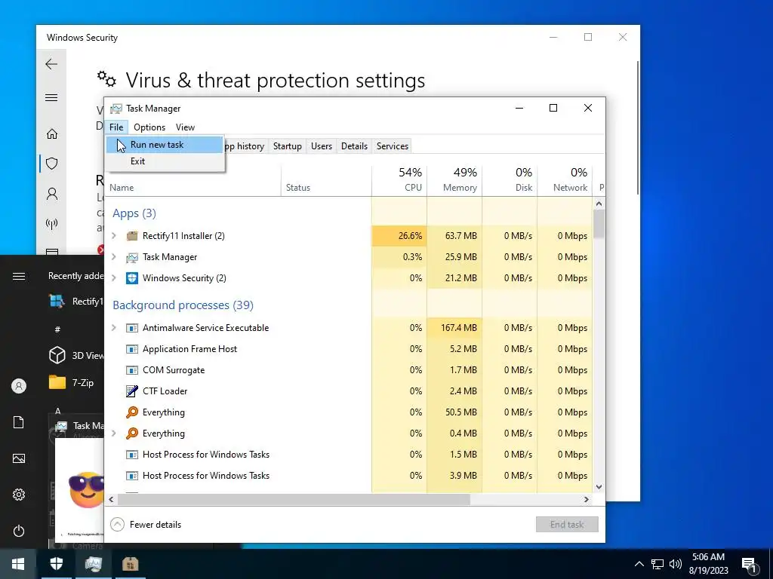The height and width of the screenshot is (579, 773).
Task: Expand the Windows Security process group
Action: (x=114, y=278)
